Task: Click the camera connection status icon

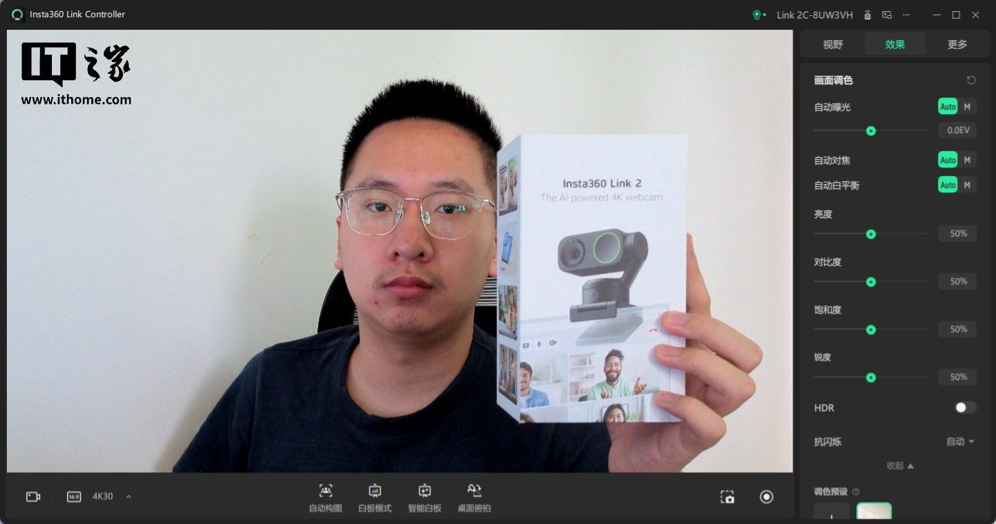Action: pyautogui.click(x=759, y=15)
